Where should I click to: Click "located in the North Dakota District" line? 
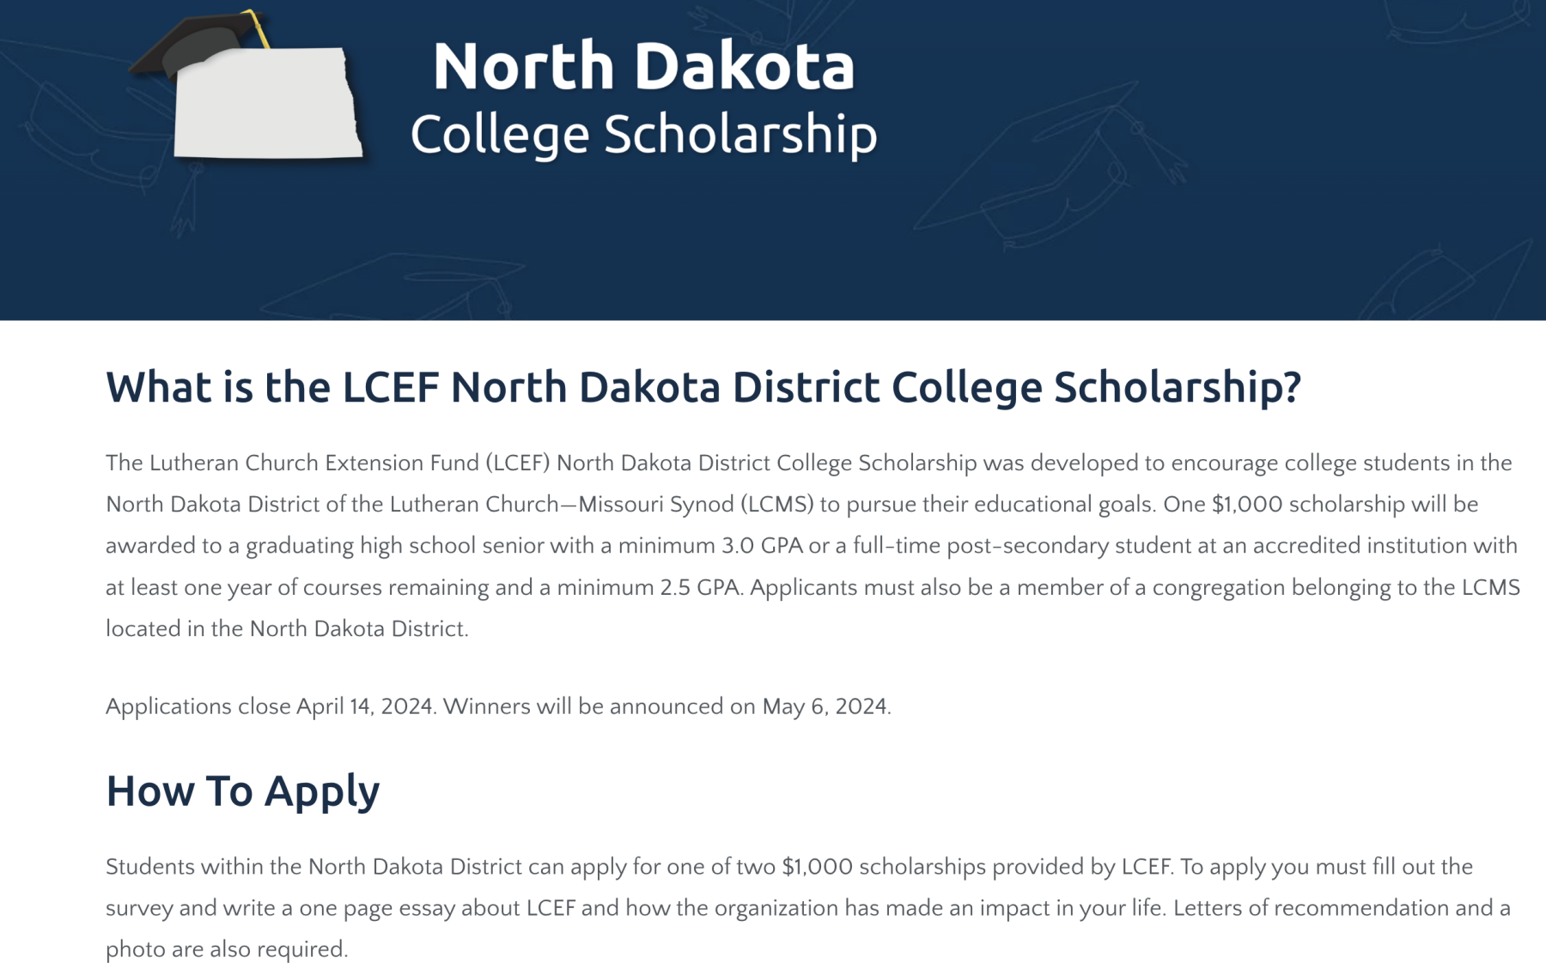[x=287, y=629]
